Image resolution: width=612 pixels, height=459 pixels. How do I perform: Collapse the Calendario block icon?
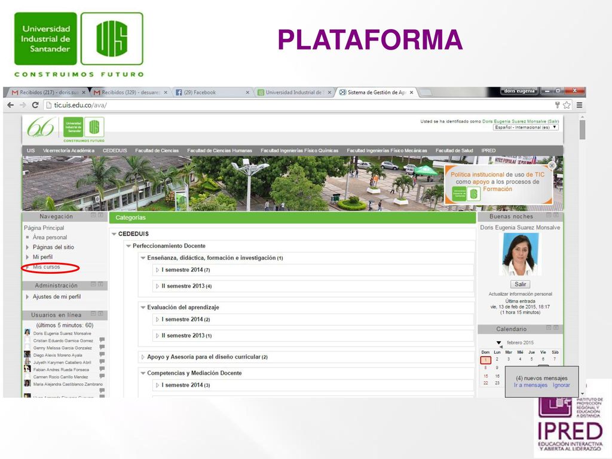coord(549,328)
